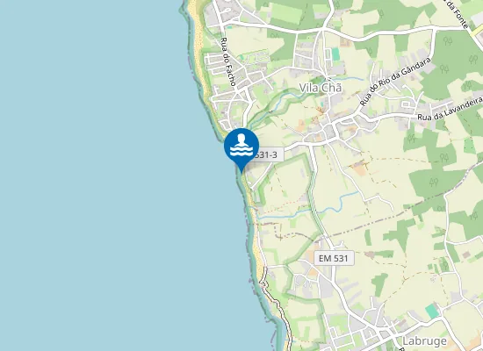This screenshot has width=483, height=351.
Task: Click the dotted sandy beach near Rua do Facho
Action: [198, 37]
